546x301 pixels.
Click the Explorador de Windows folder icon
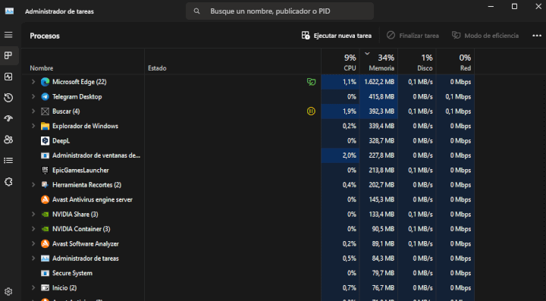[x=45, y=126]
